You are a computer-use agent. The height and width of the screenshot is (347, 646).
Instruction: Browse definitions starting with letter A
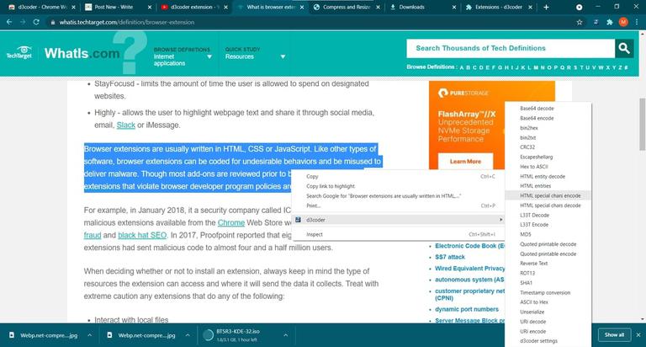click(462, 67)
